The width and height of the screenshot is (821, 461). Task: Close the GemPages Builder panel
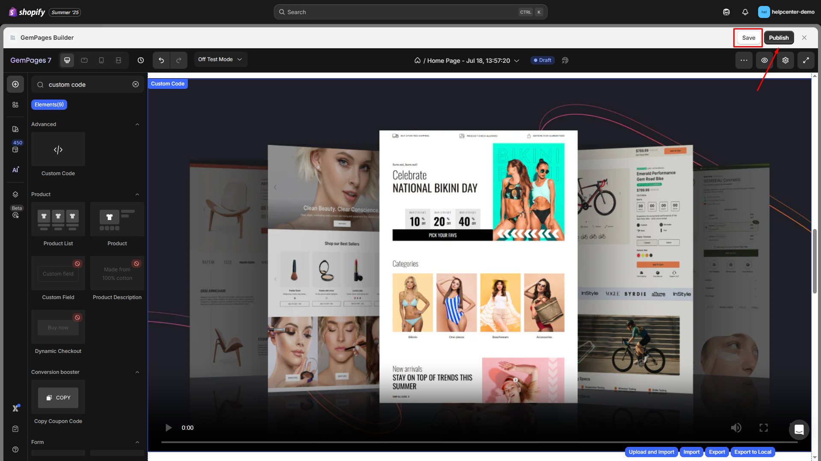click(x=804, y=38)
